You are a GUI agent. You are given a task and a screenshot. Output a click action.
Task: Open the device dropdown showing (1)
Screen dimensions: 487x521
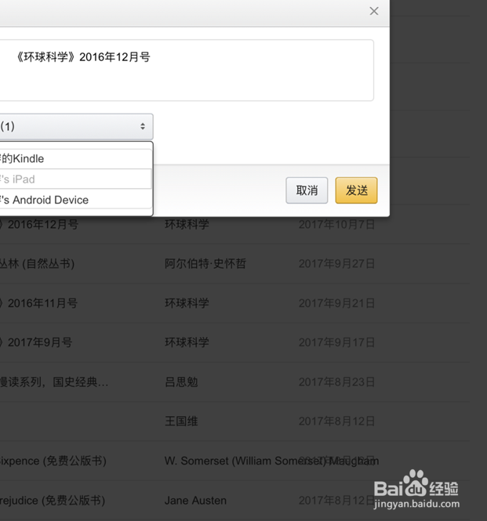(x=76, y=126)
